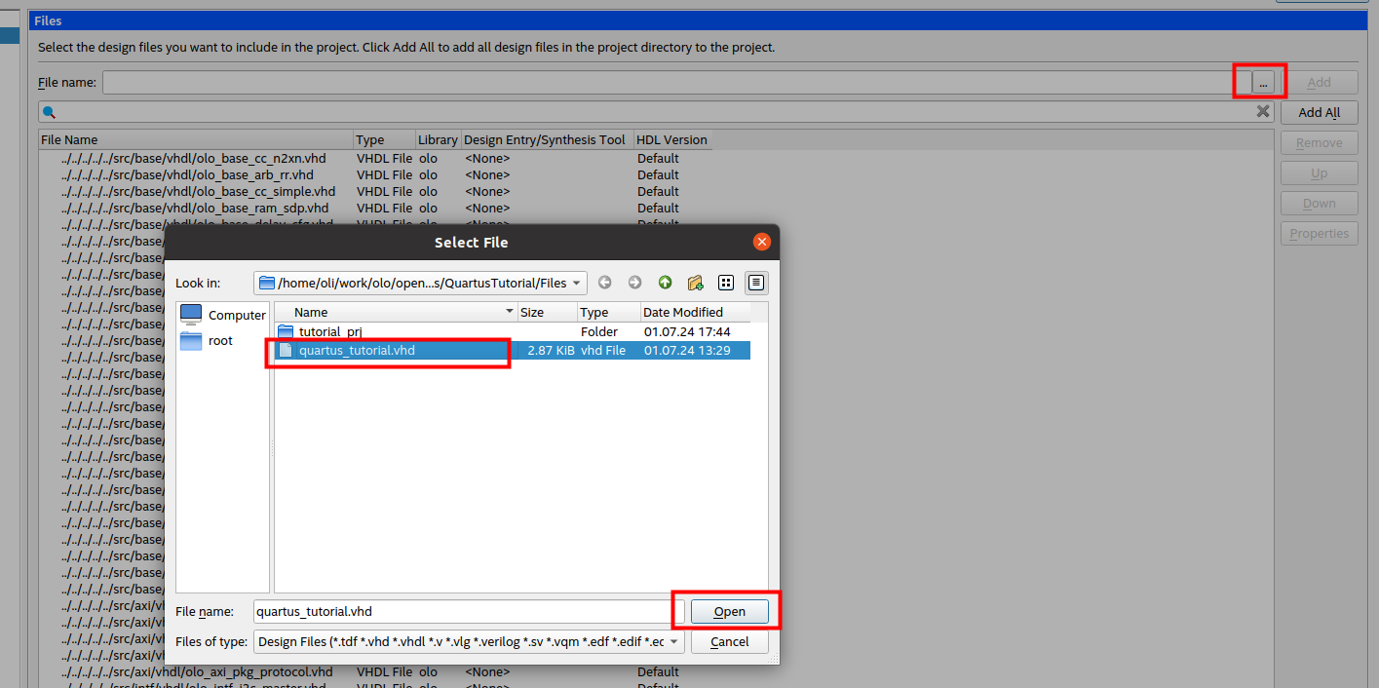Navigate to the parent directory (green arrow)

[666, 283]
